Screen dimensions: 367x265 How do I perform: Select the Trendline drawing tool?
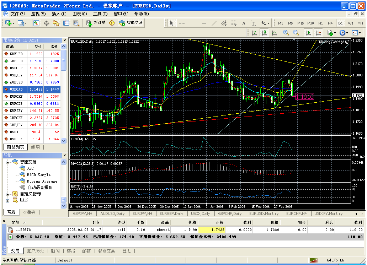[x=214, y=23]
